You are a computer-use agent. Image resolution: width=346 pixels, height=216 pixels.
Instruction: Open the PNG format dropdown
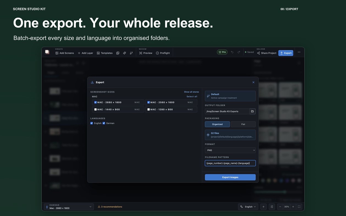(x=230, y=150)
